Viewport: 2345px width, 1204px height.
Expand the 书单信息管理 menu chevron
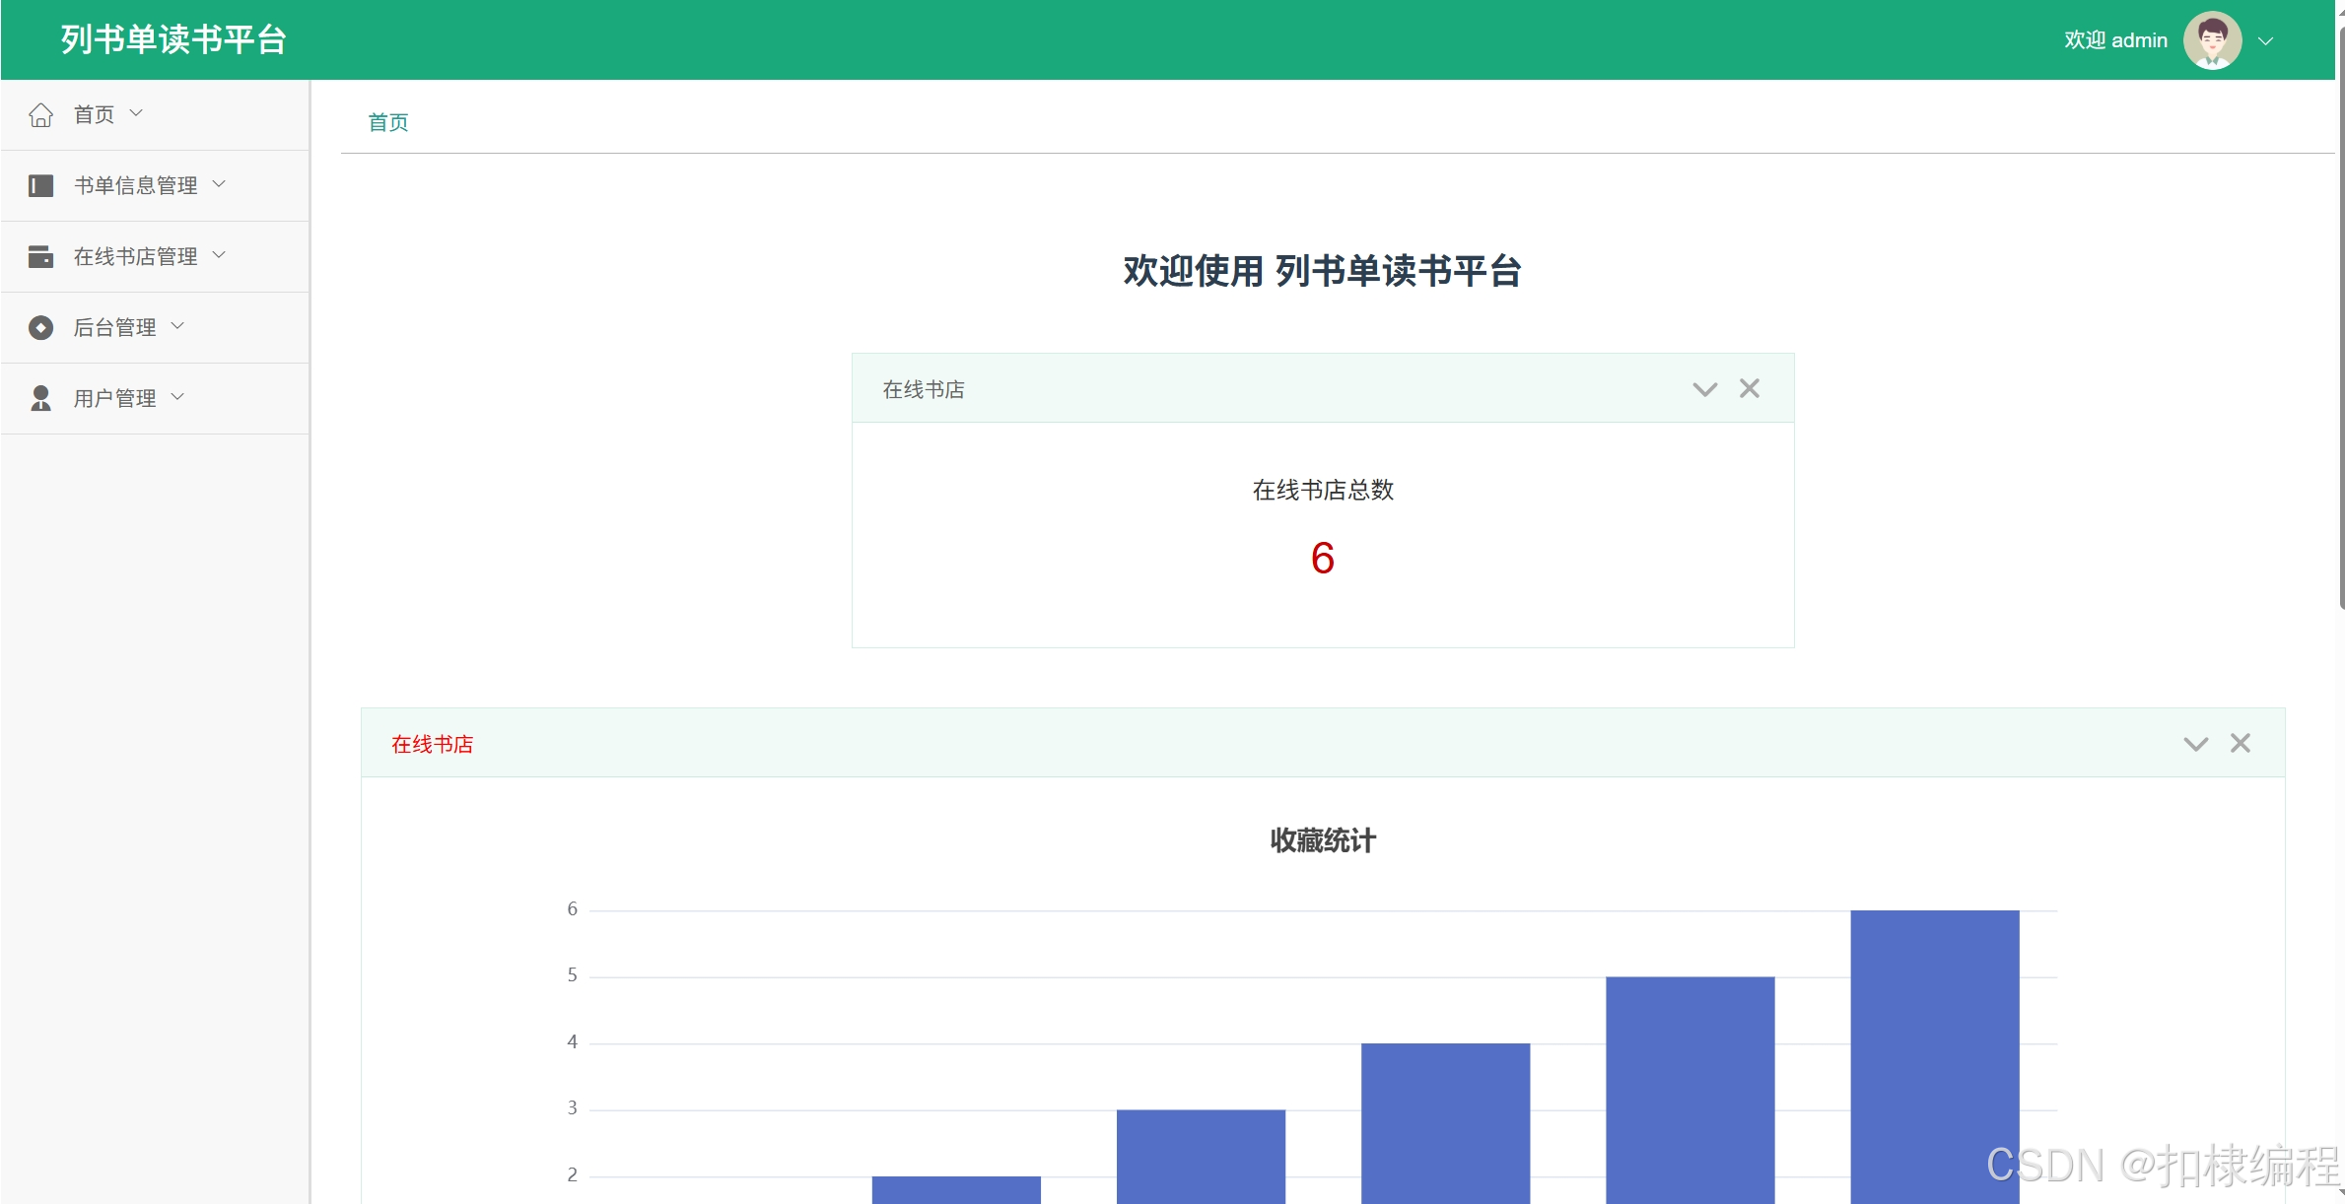tap(220, 184)
